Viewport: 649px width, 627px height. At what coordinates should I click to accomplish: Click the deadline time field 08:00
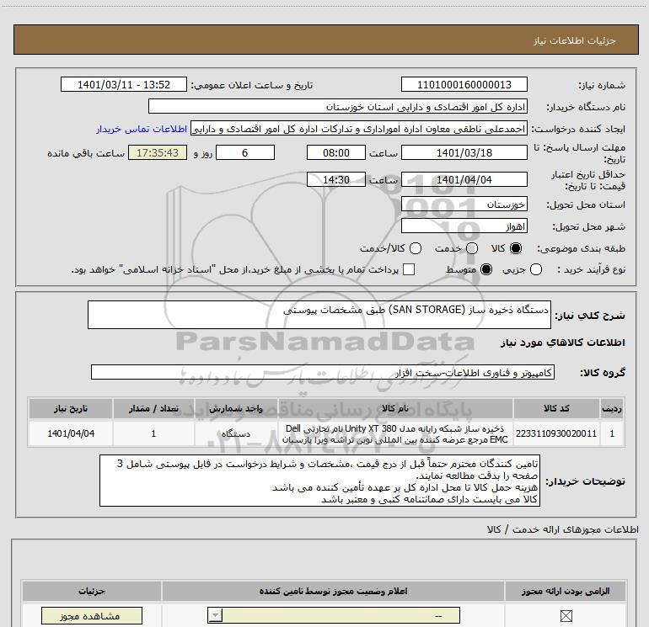tap(336, 152)
